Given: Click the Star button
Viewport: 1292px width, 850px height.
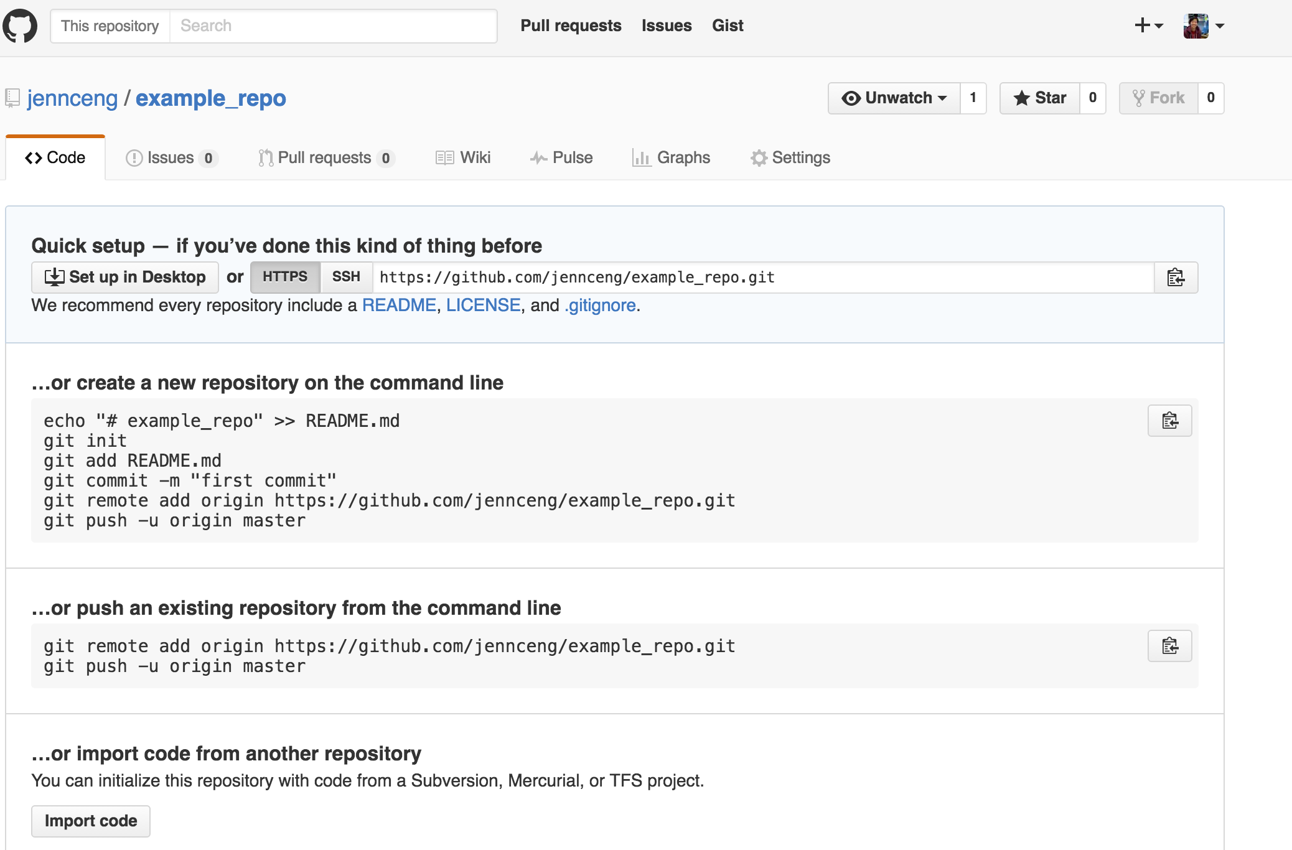Looking at the screenshot, I should tap(1040, 98).
